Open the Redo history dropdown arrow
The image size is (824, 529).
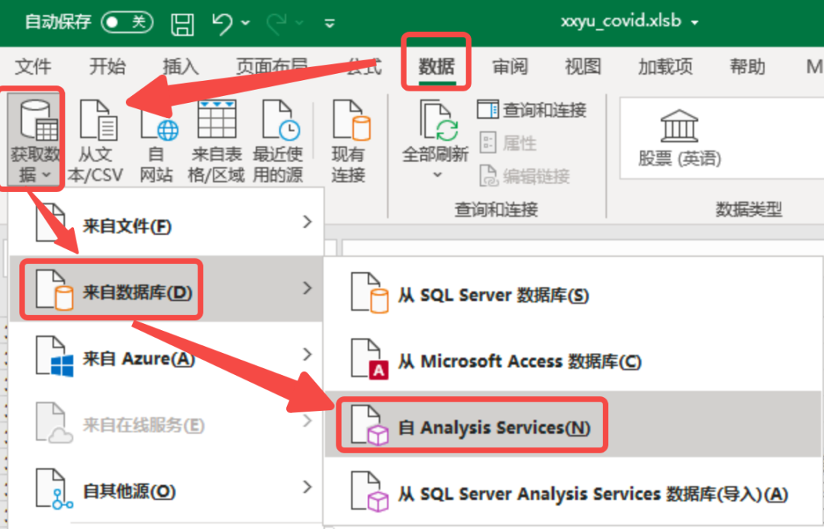pyautogui.click(x=300, y=23)
